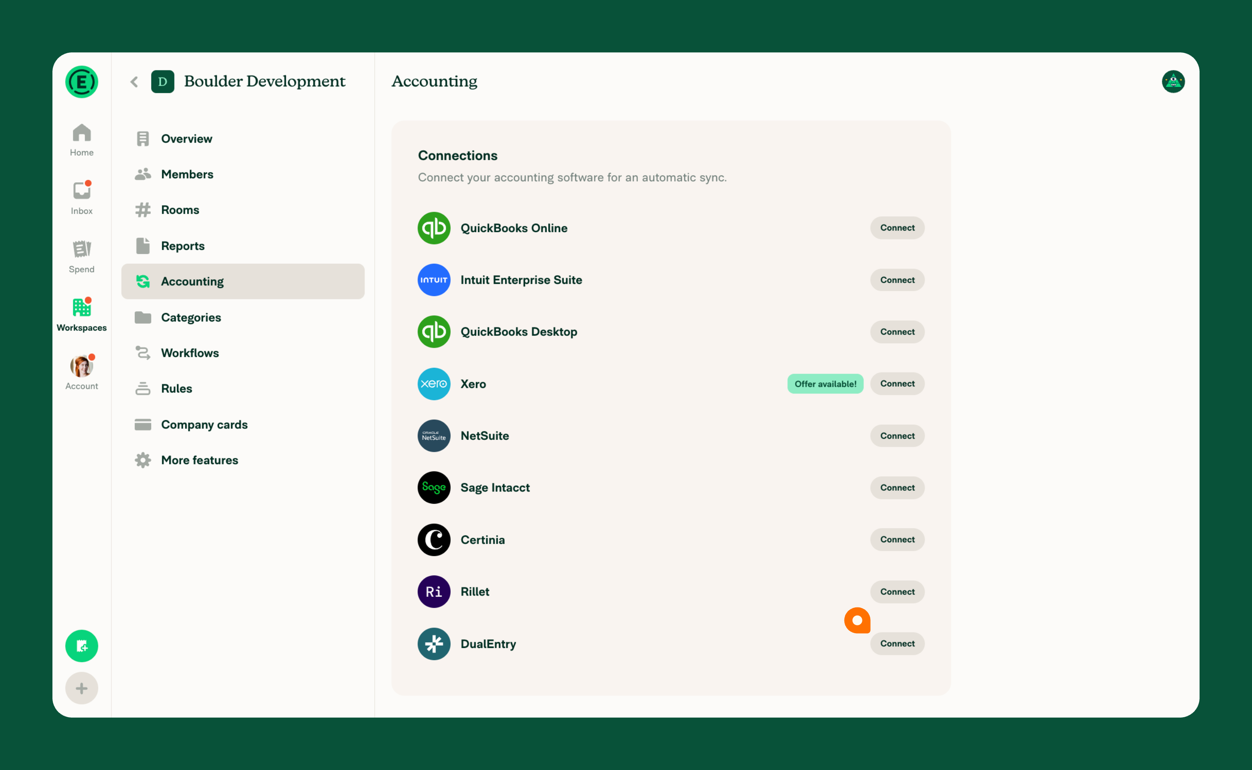1252x770 pixels.
Task: Go to Home in left rail
Action: (x=82, y=140)
